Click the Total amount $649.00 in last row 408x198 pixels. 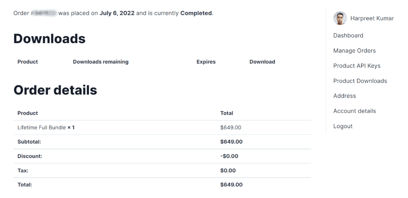[231, 185]
